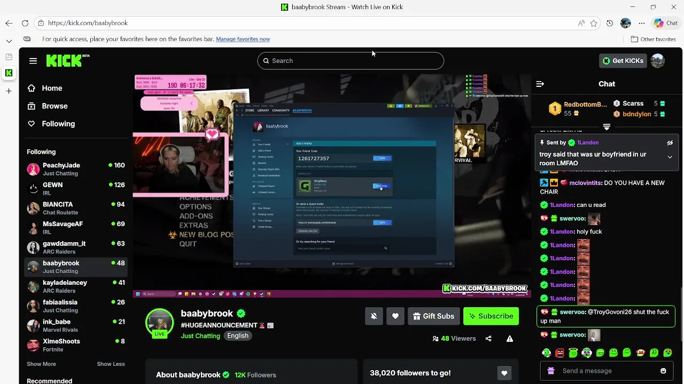
Task: Click the heart on followers goal card
Action: pyautogui.click(x=504, y=373)
